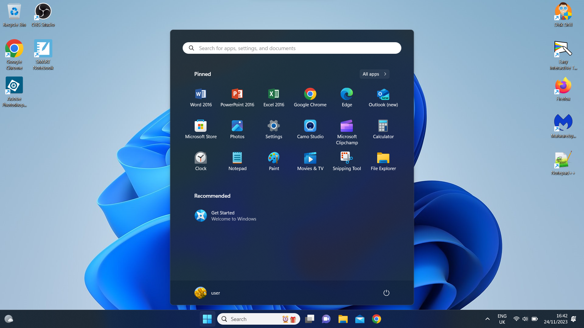Select Adobe Photoshop desktop shortcut
Image resolution: width=584 pixels, height=328 pixels.
pyautogui.click(x=14, y=92)
